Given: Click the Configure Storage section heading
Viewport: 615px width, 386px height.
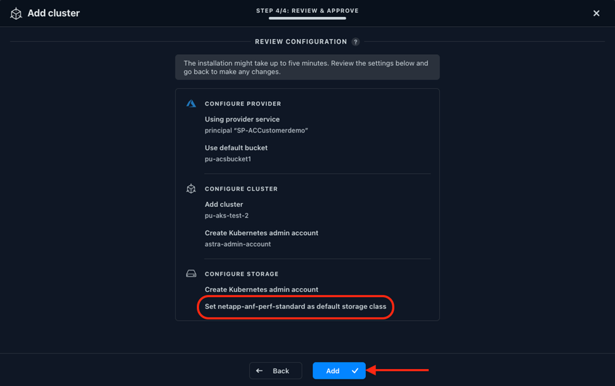Looking at the screenshot, I should [x=241, y=274].
